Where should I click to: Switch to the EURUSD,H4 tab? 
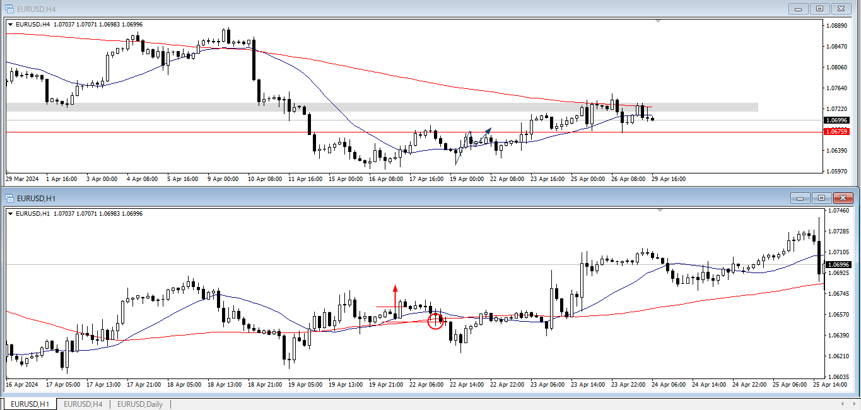coord(83,404)
